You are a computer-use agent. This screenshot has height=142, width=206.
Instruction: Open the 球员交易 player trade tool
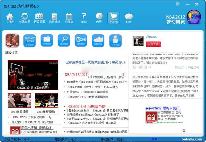click(25, 18)
